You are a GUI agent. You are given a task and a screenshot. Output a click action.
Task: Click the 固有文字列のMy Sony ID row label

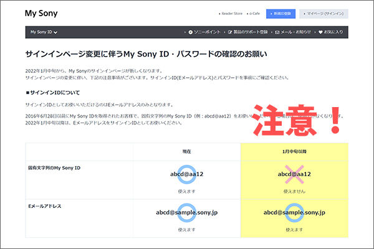coord(54,168)
